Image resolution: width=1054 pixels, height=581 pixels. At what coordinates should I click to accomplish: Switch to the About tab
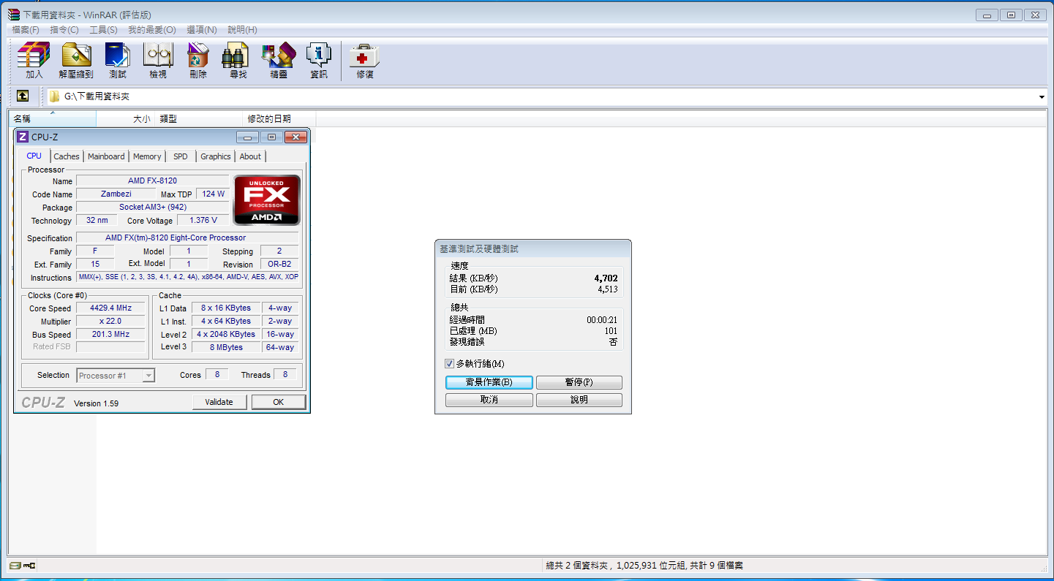tap(250, 156)
